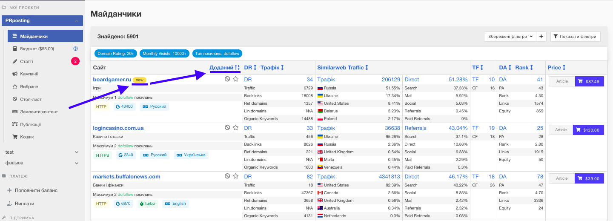
Task: Add boardgamer.ru to cart for $87.49
Action: click(x=590, y=81)
